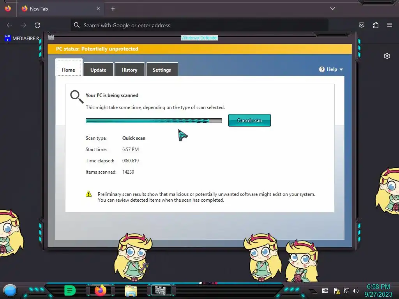The image size is (399, 299).
Task: Select the Home tab
Action: tap(69, 68)
